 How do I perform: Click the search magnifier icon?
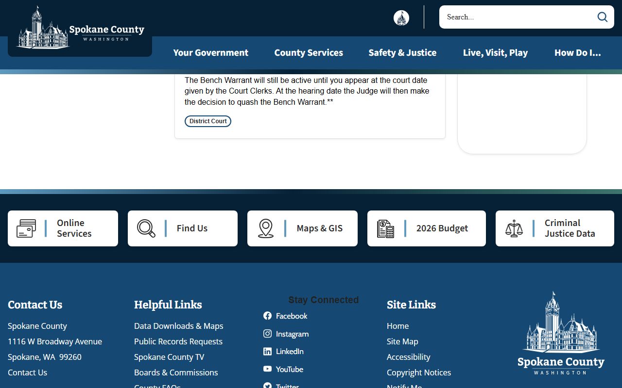603,17
